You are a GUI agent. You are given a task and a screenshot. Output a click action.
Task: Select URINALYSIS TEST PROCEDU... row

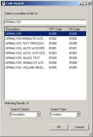click(x=45, y=43)
